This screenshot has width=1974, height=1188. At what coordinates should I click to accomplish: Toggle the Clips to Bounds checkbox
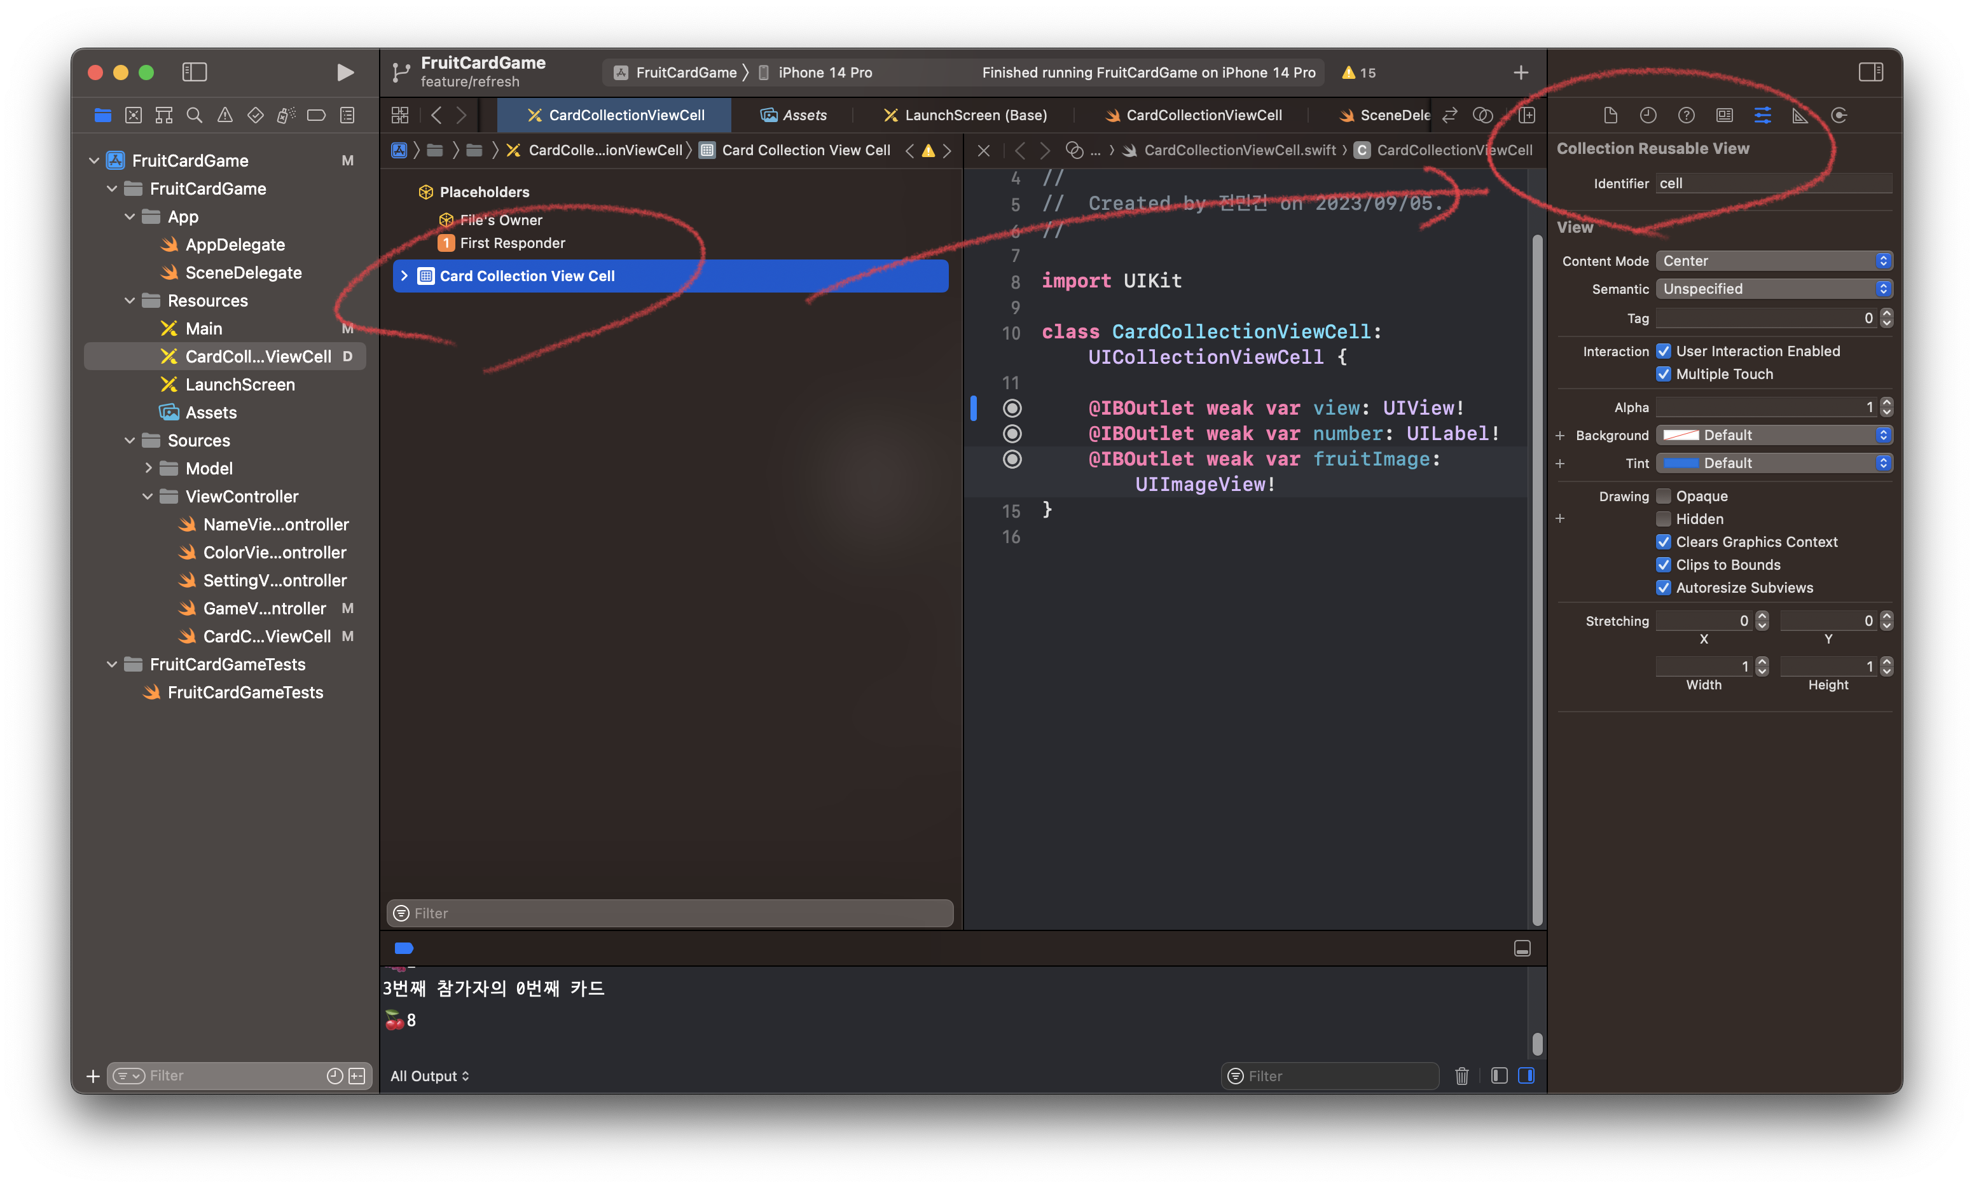point(1664,564)
